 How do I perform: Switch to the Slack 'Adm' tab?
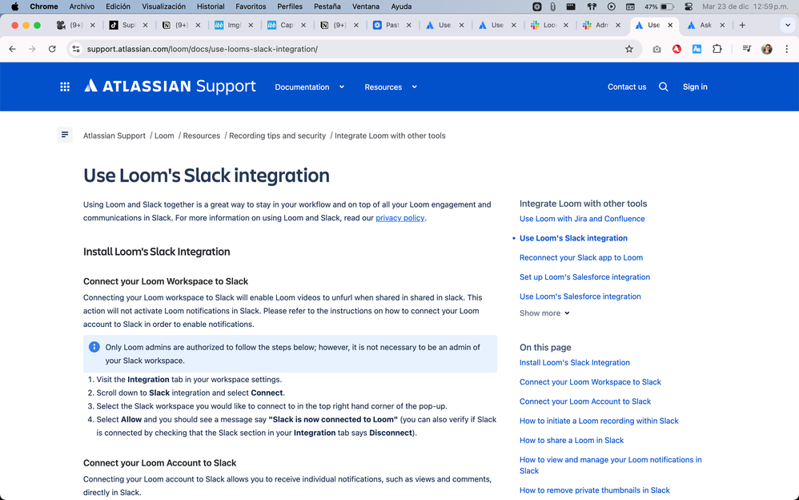click(601, 25)
